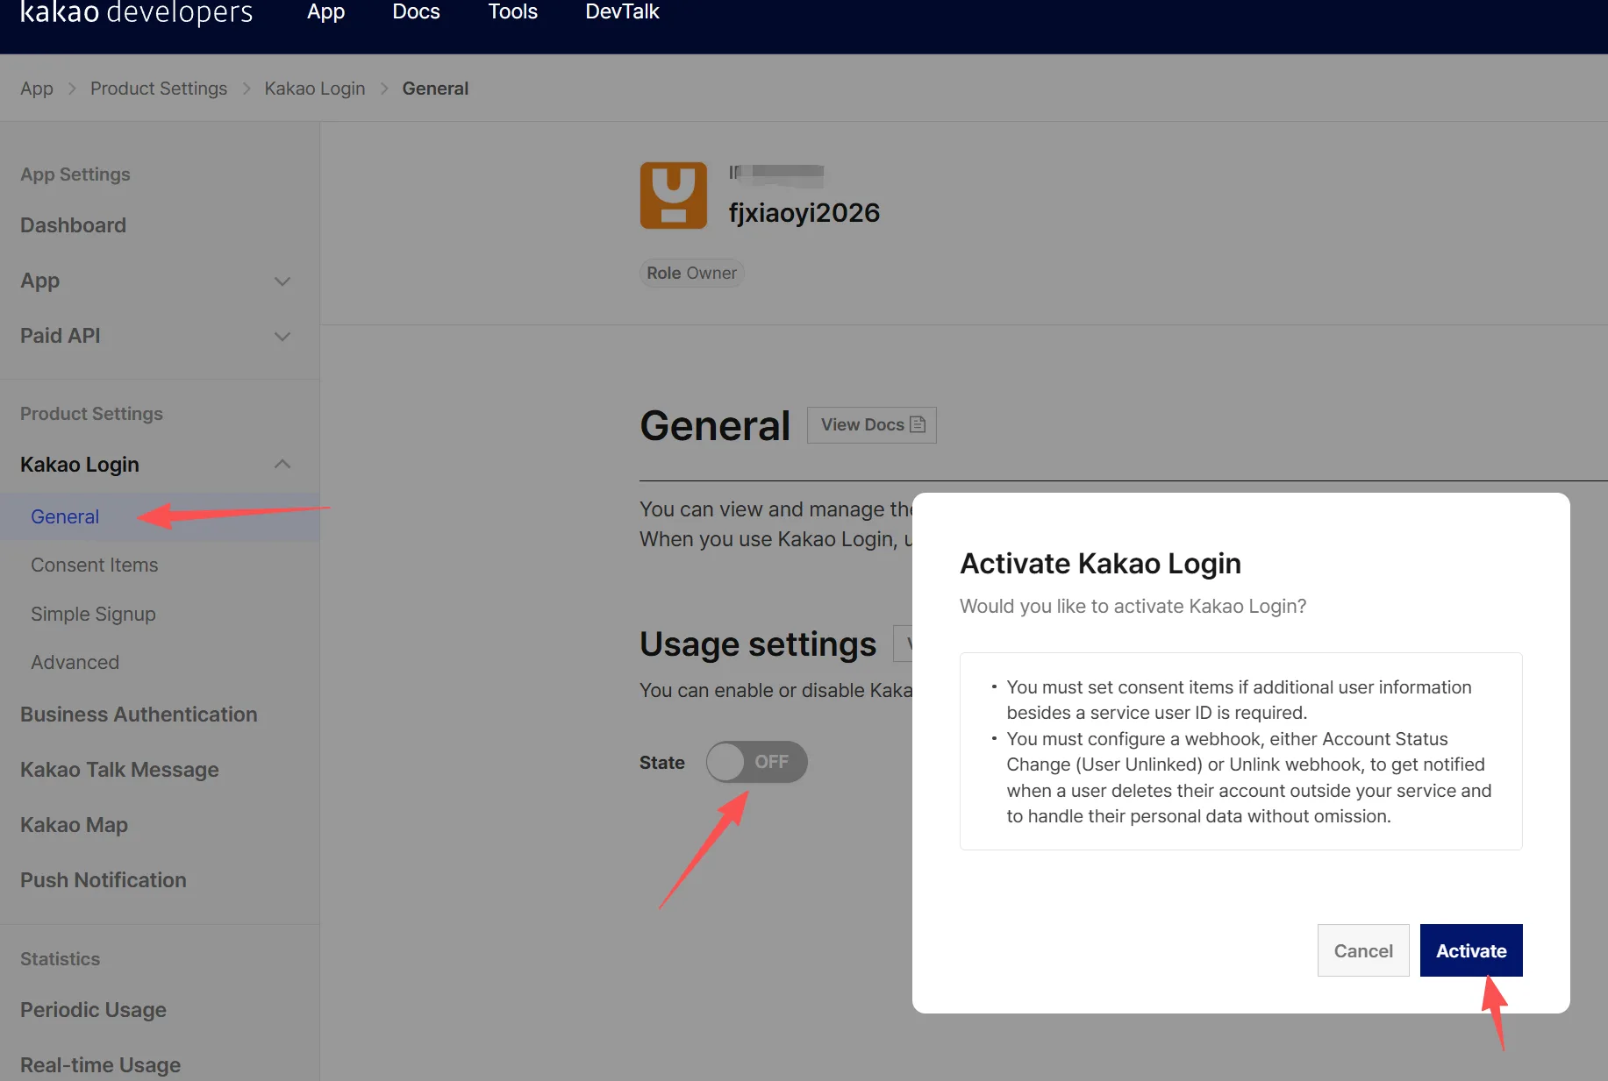The image size is (1608, 1081).
Task: Click the app name fjxiaoyi2026
Action: (x=804, y=213)
